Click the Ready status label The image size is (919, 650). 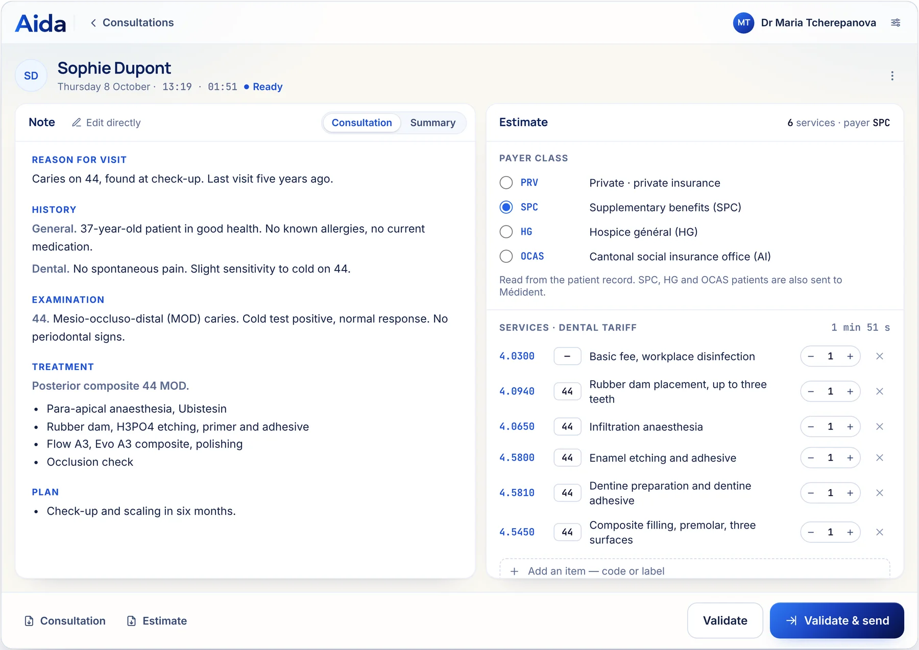coord(268,87)
